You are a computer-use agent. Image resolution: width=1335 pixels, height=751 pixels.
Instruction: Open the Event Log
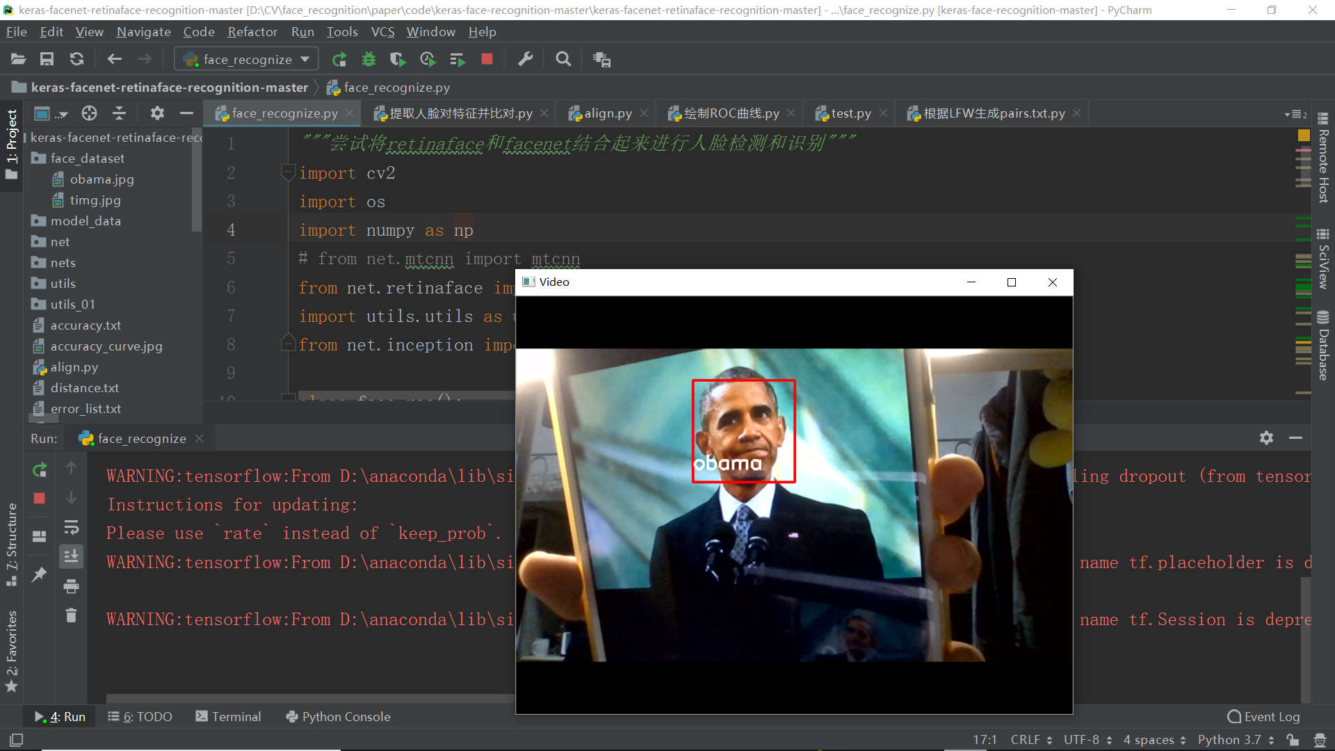coord(1263,716)
